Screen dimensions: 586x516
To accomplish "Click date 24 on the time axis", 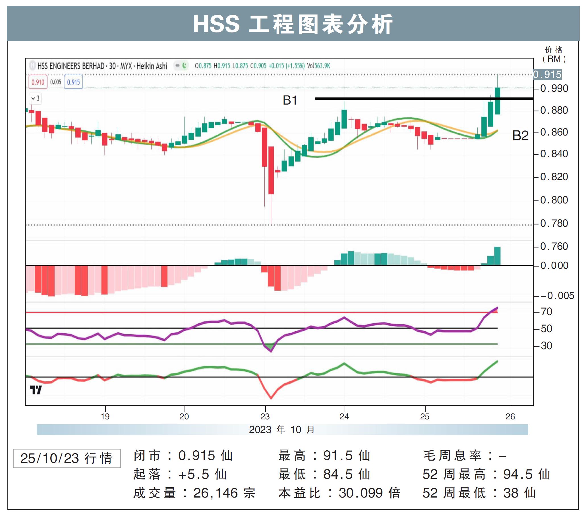I will coord(344,417).
